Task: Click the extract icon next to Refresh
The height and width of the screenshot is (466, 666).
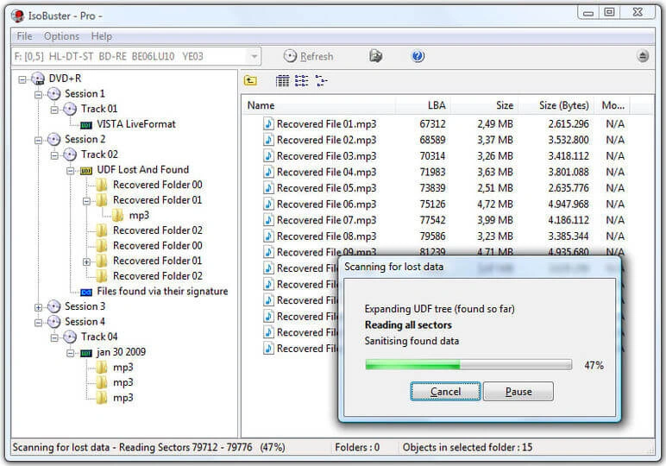Action: (375, 56)
